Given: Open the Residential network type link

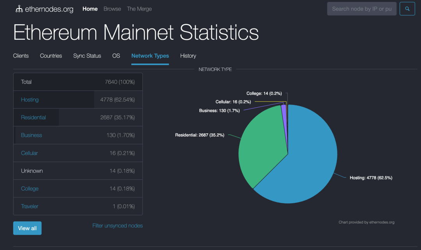Looking at the screenshot, I should click(x=34, y=117).
